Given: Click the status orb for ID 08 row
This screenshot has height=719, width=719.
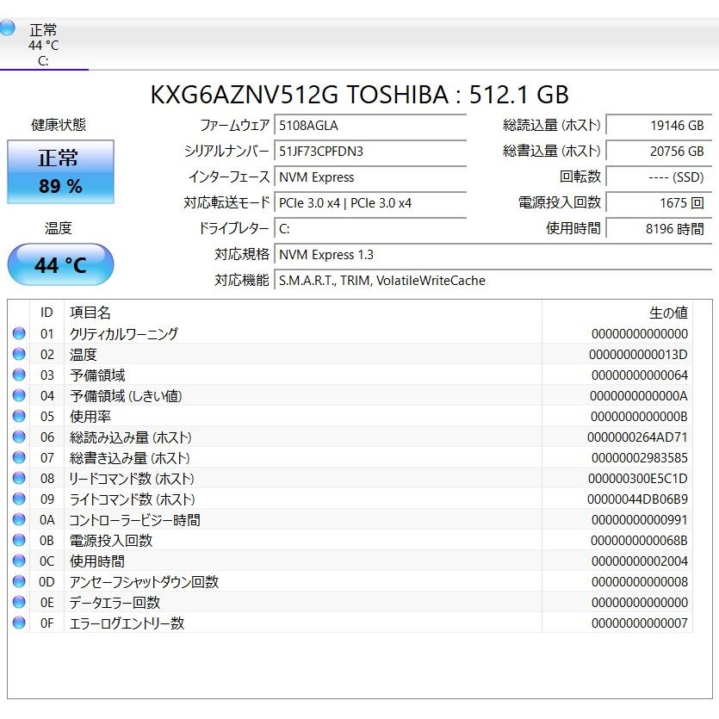Looking at the screenshot, I should 19,478.
